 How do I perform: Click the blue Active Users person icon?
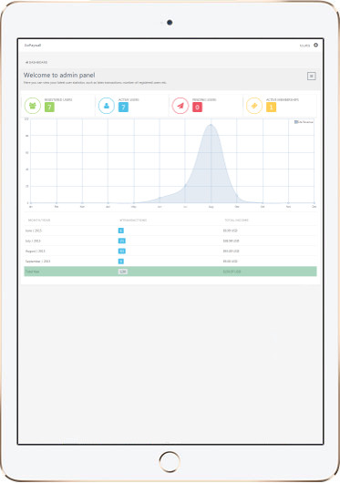pos(107,106)
